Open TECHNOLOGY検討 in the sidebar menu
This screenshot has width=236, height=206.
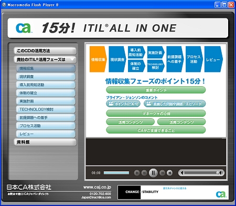[x=46, y=109]
